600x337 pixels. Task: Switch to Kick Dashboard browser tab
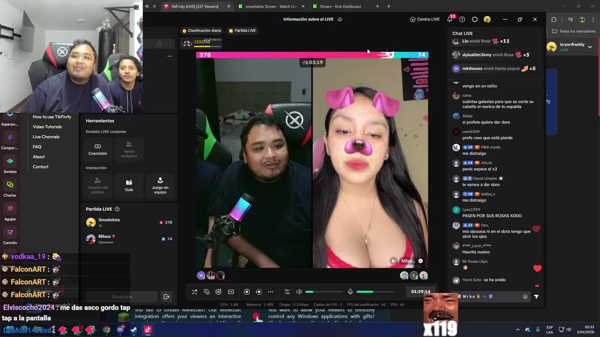coord(346,7)
